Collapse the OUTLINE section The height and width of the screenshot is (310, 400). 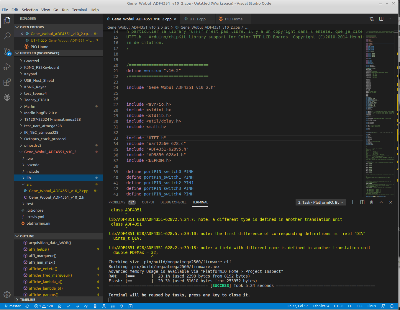point(27,236)
